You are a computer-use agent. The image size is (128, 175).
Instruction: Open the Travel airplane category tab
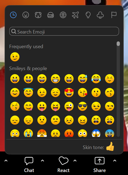[76, 15]
